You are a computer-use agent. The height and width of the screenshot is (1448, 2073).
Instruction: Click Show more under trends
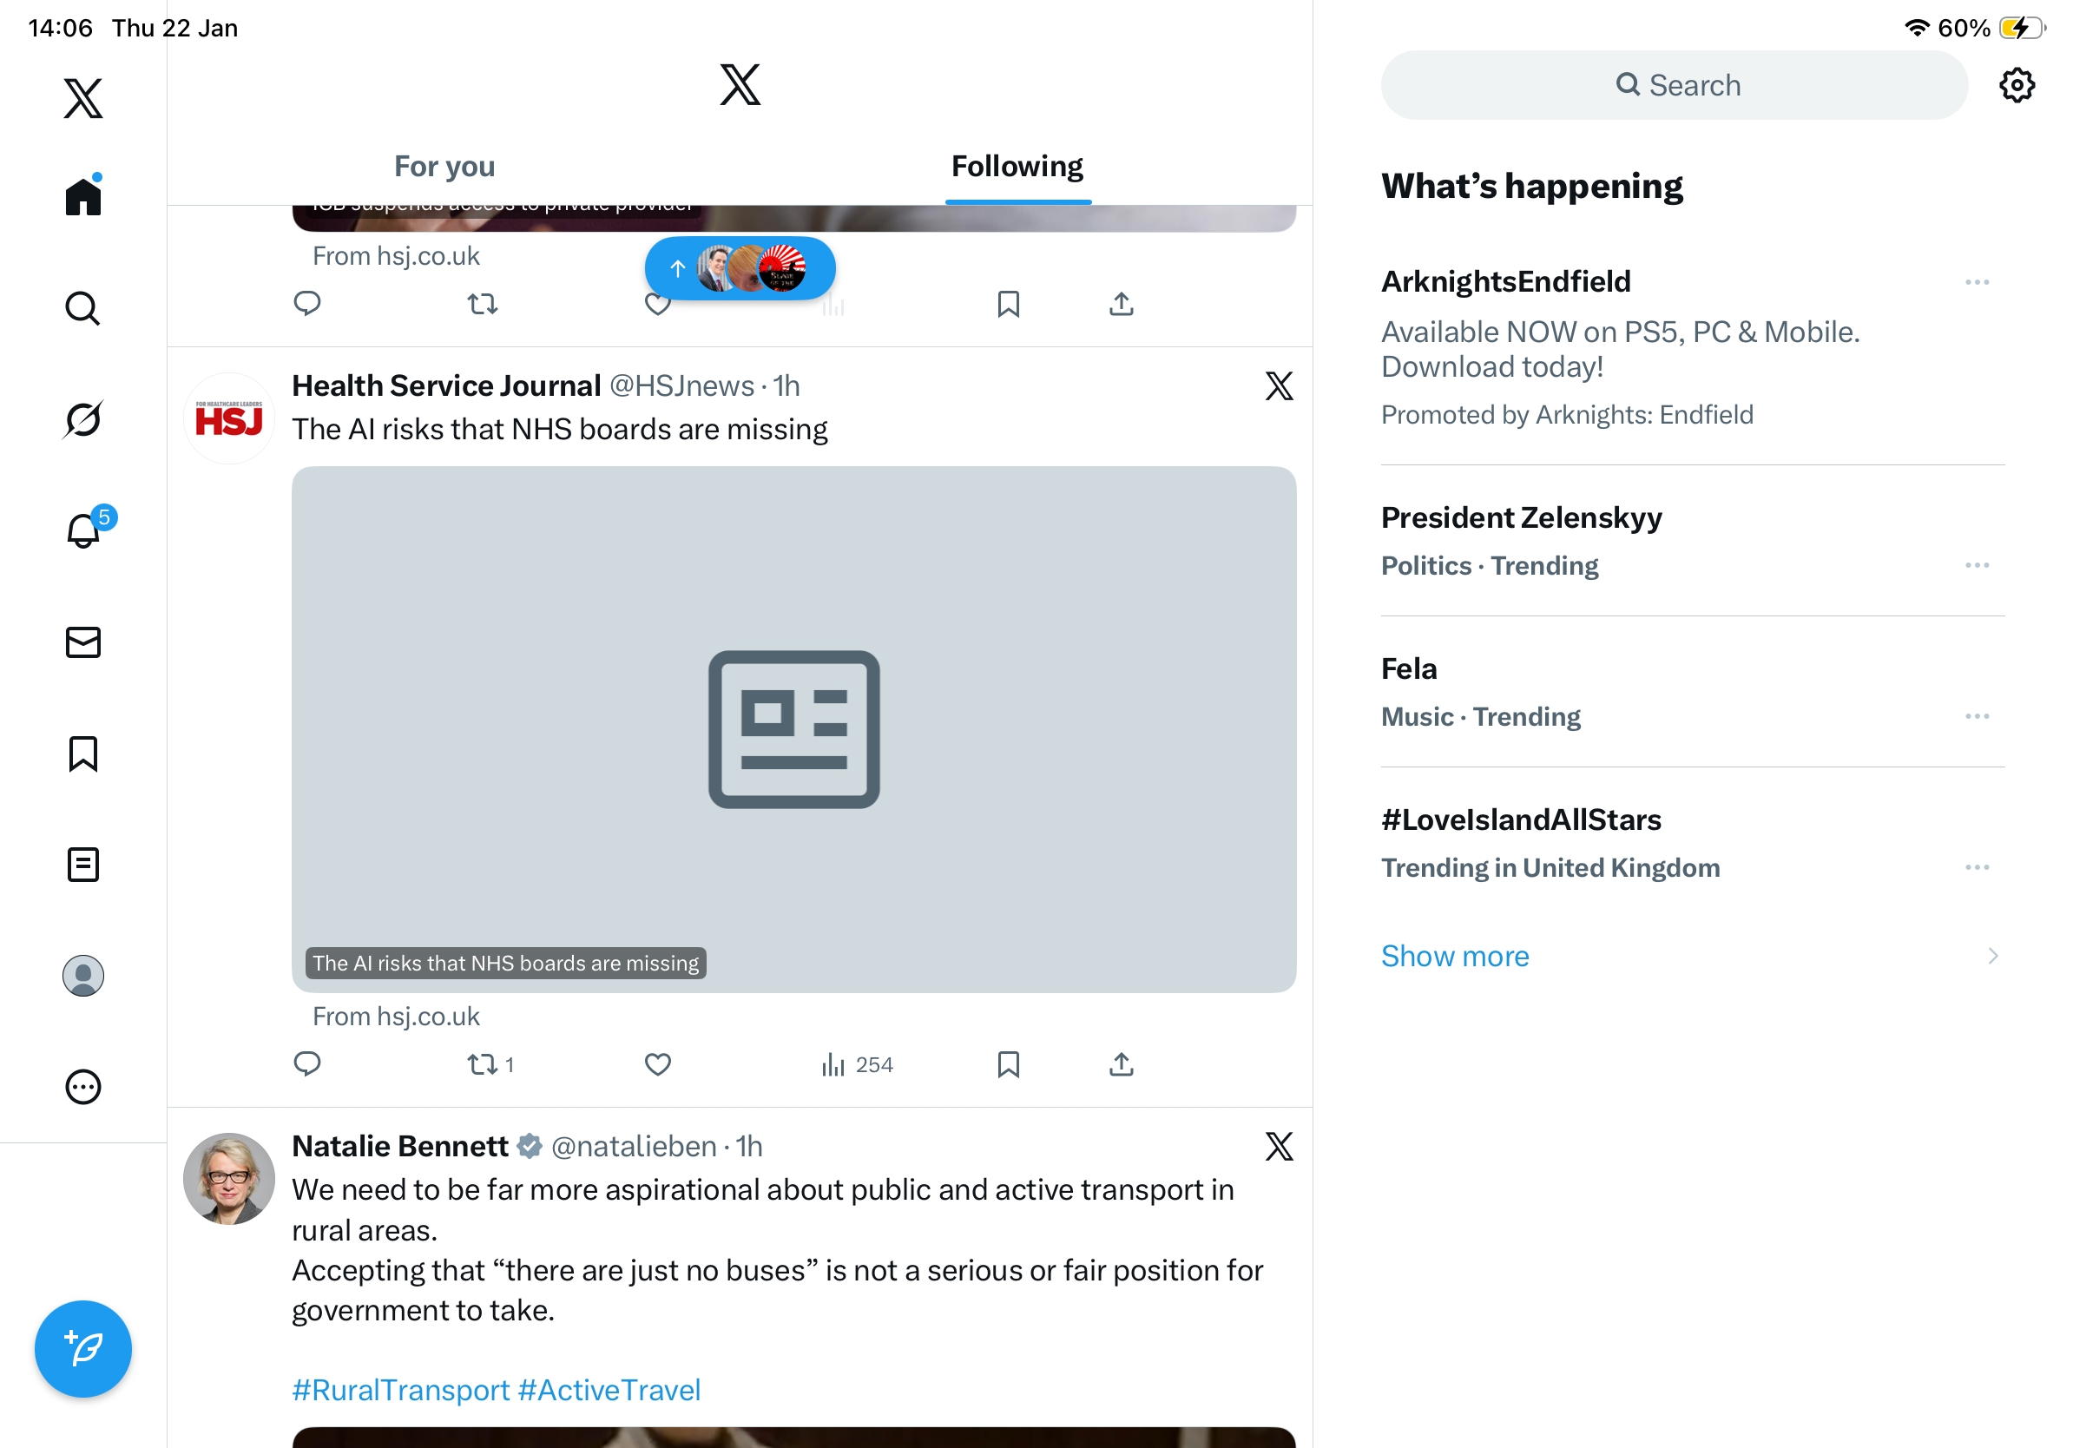pyautogui.click(x=1455, y=956)
